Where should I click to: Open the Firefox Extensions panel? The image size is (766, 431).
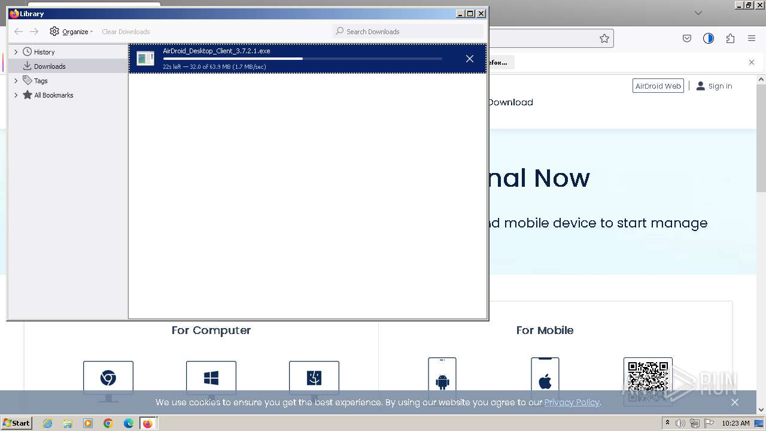[x=730, y=38]
